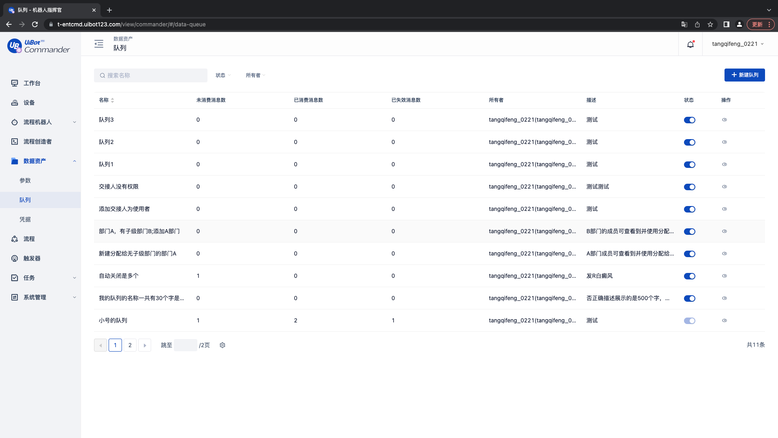This screenshot has width=778, height=438.
Task: Open the 所有者 filter dropdown
Action: pyautogui.click(x=256, y=75)
